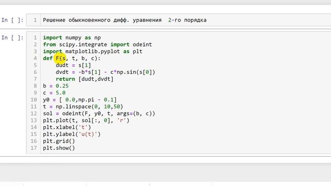Viewport: 331px width, 186px height.
Task: Click line 'dvdt = -b*s[1] - c*np.sin(s[0])'
Action: tap(106, 72)
